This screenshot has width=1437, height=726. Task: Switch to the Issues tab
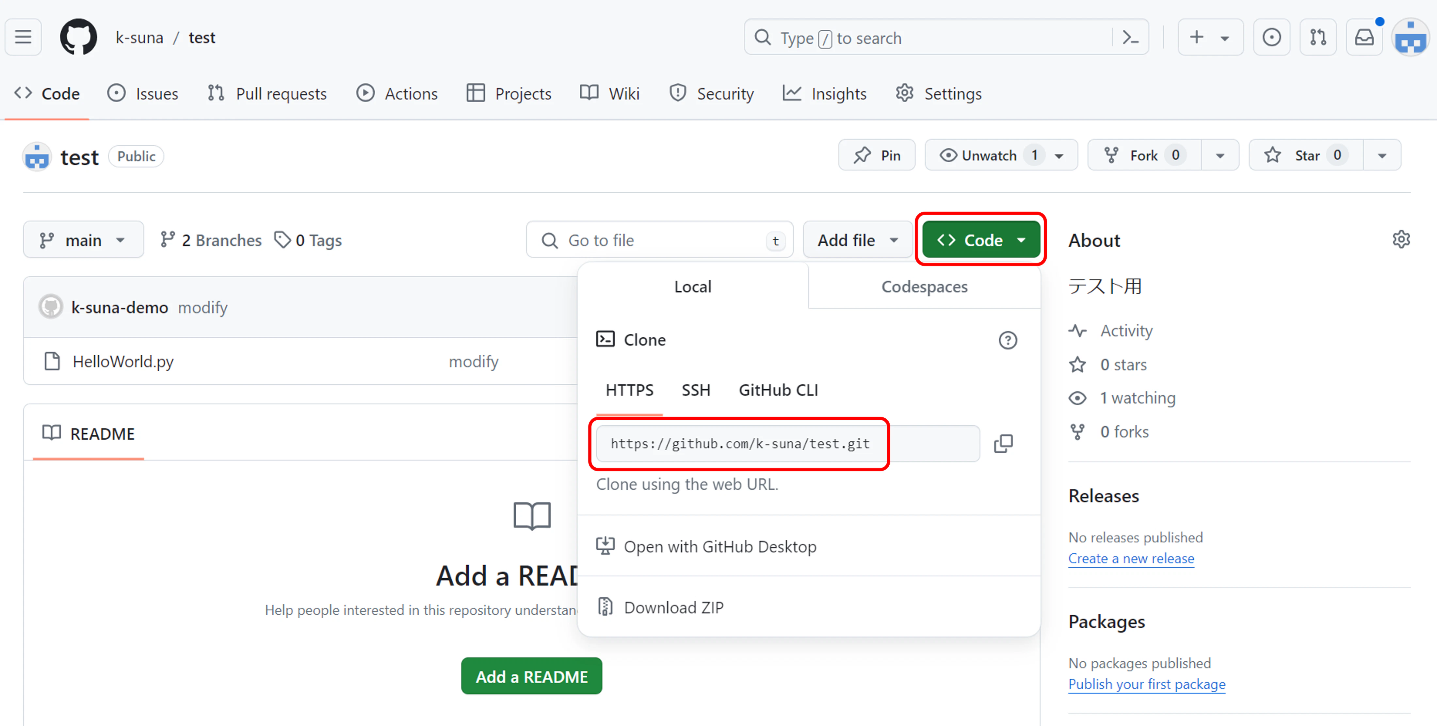click(x=143, y=93)
